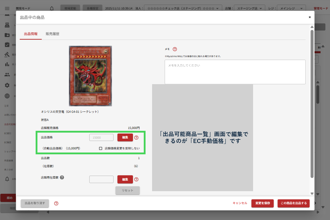The height and width of the screenshot is (220, 330).
Task: Open the globe EC icon in sidebar
Action: [7, 96]
